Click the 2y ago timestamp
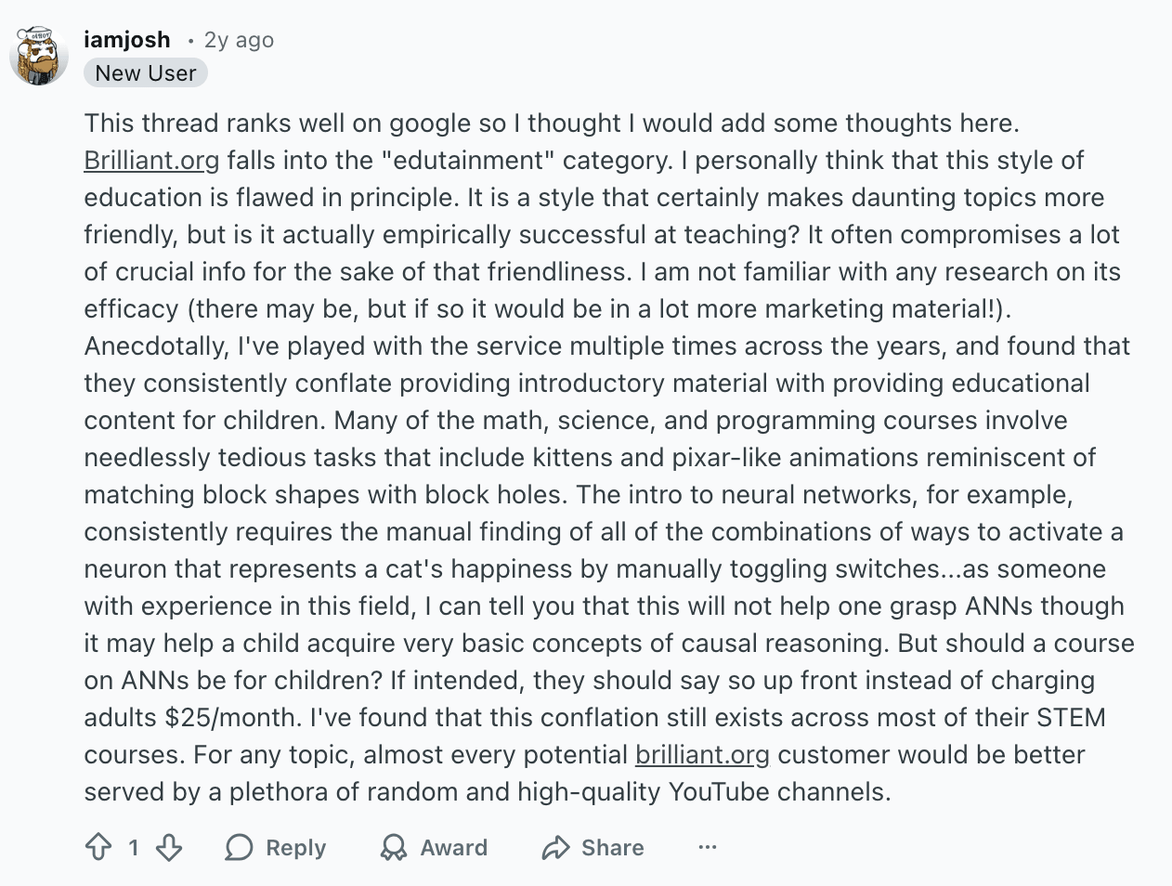1172x886 pixels. click(238, 40)
